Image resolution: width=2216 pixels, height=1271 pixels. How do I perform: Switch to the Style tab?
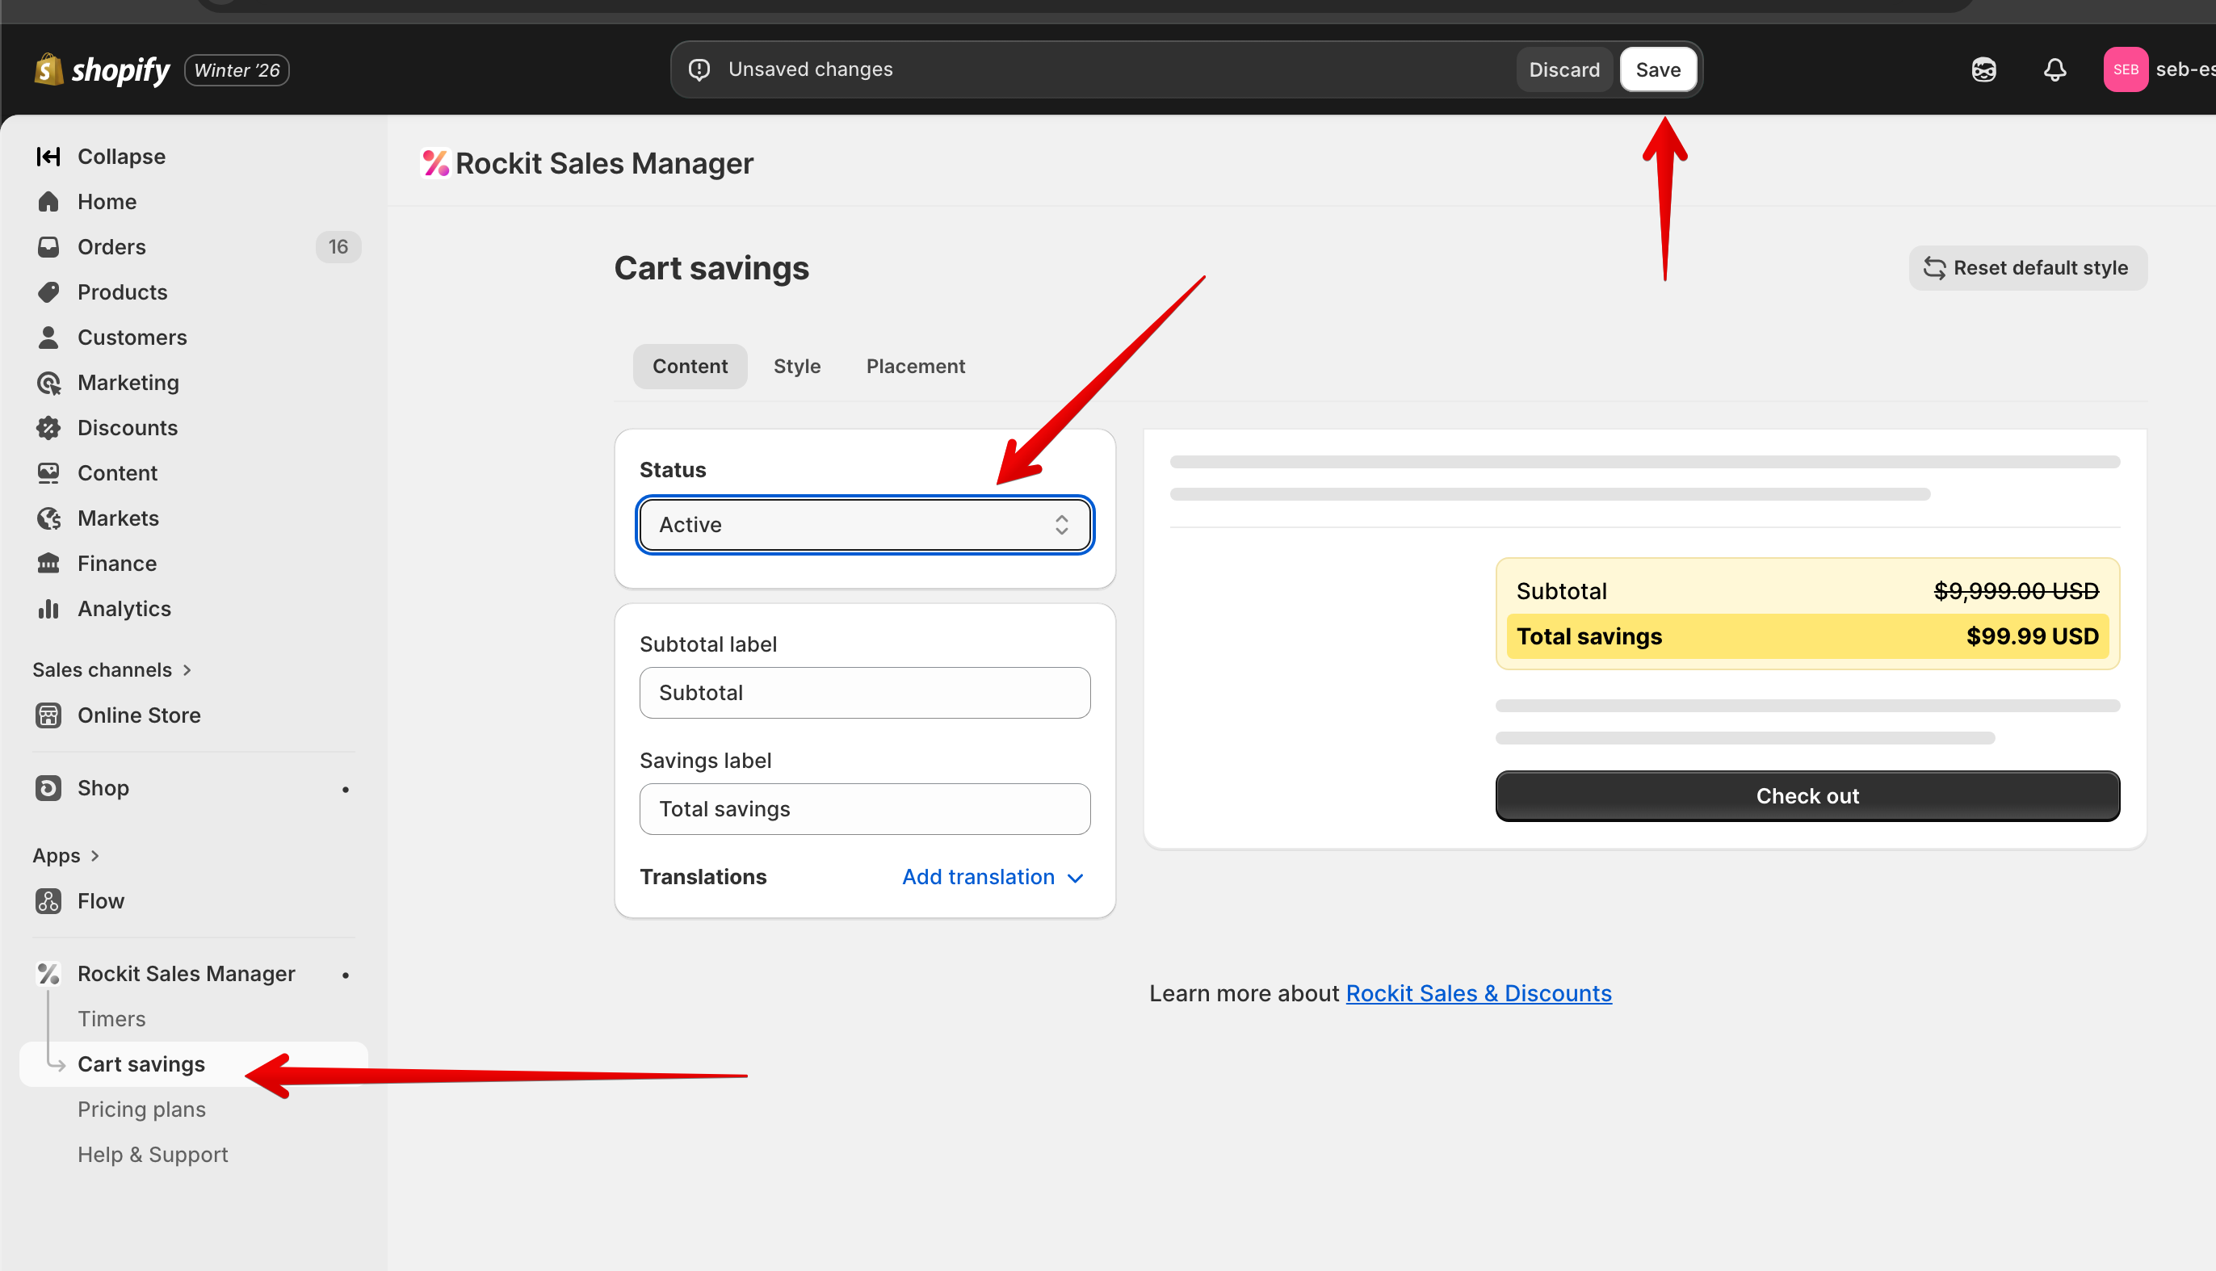click(796, 367)
